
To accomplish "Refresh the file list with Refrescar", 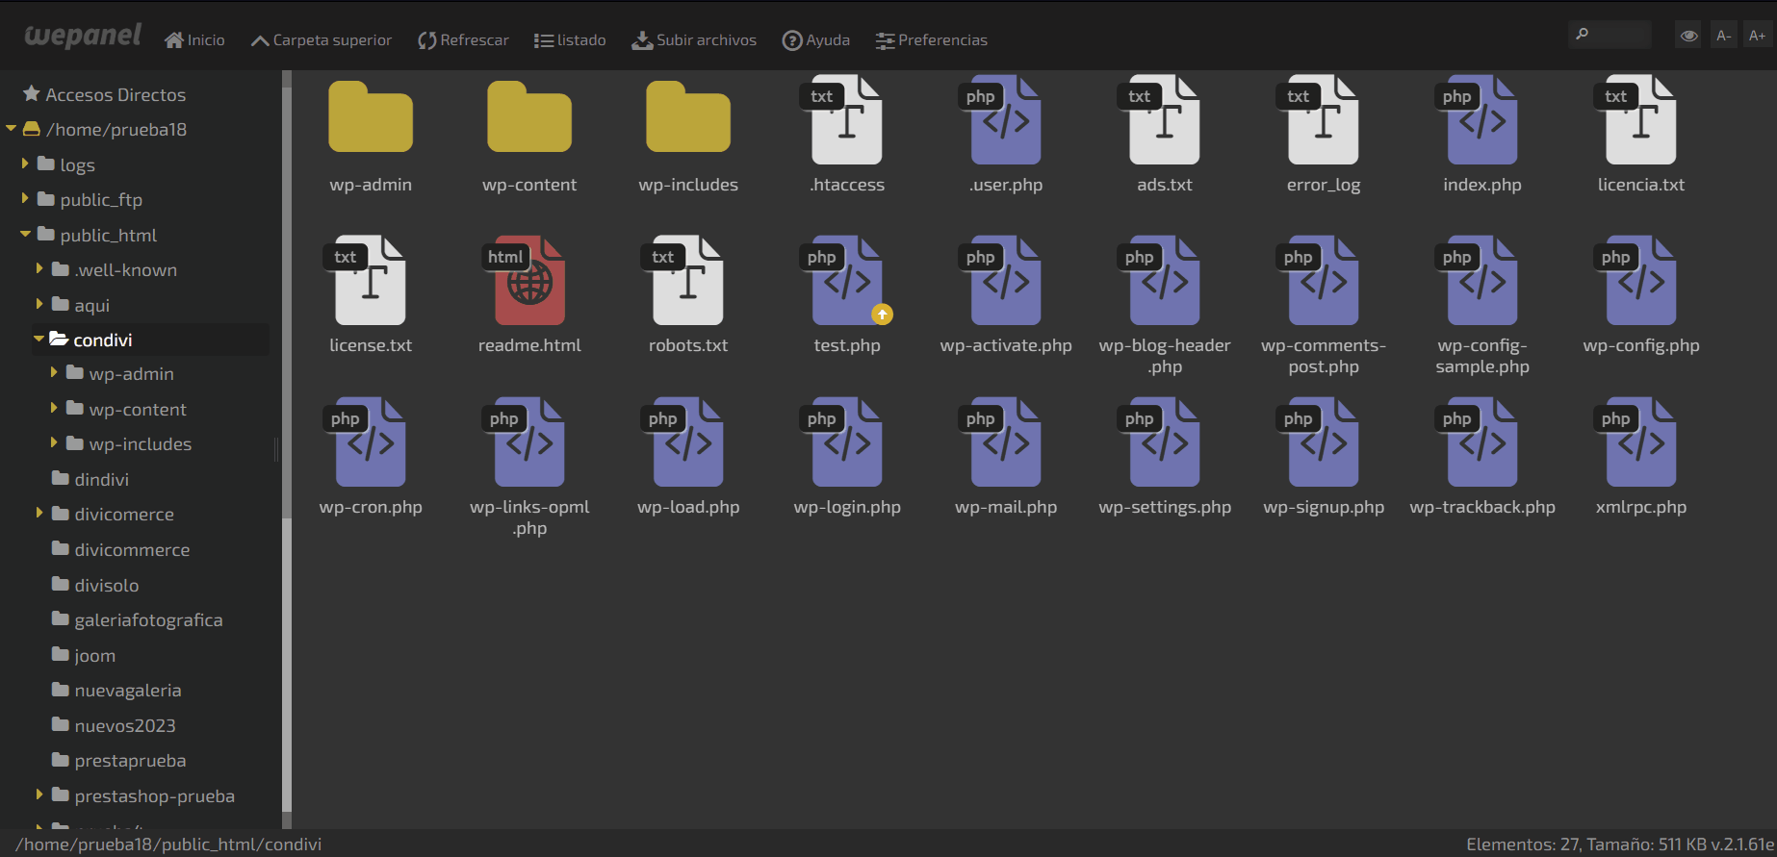I will pyautogui.click(x=463, y=40).
